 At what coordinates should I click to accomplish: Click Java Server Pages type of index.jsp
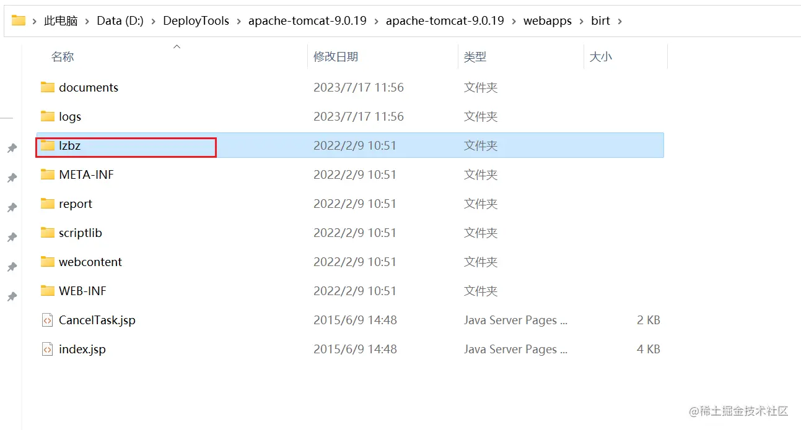(515, 349)
